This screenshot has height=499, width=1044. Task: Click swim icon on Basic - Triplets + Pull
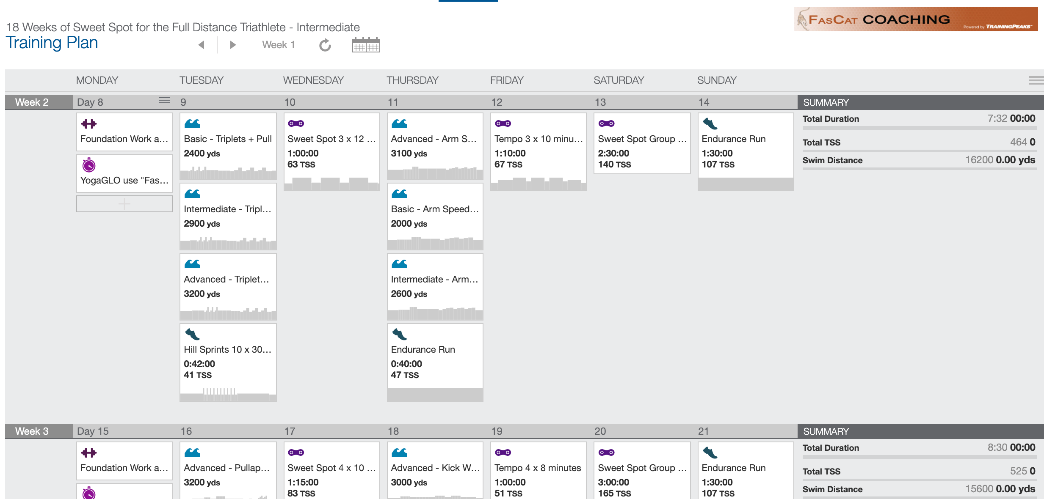coord(192,123)
